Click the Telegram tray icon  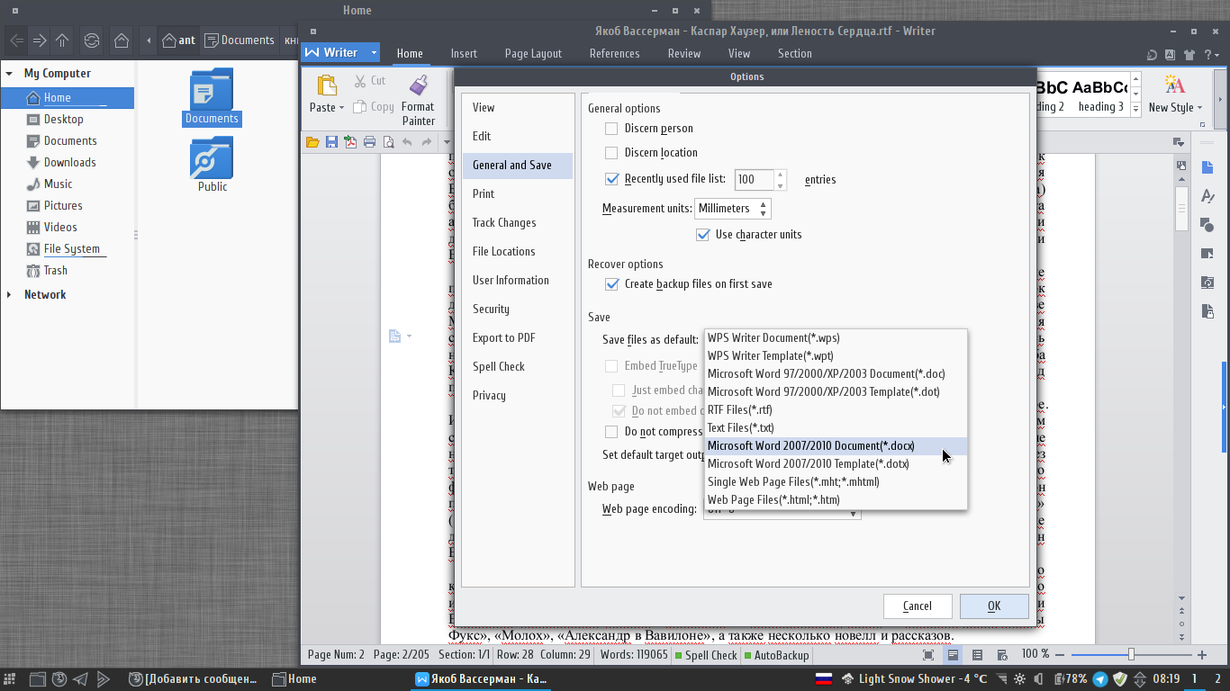pos(1100,679)
